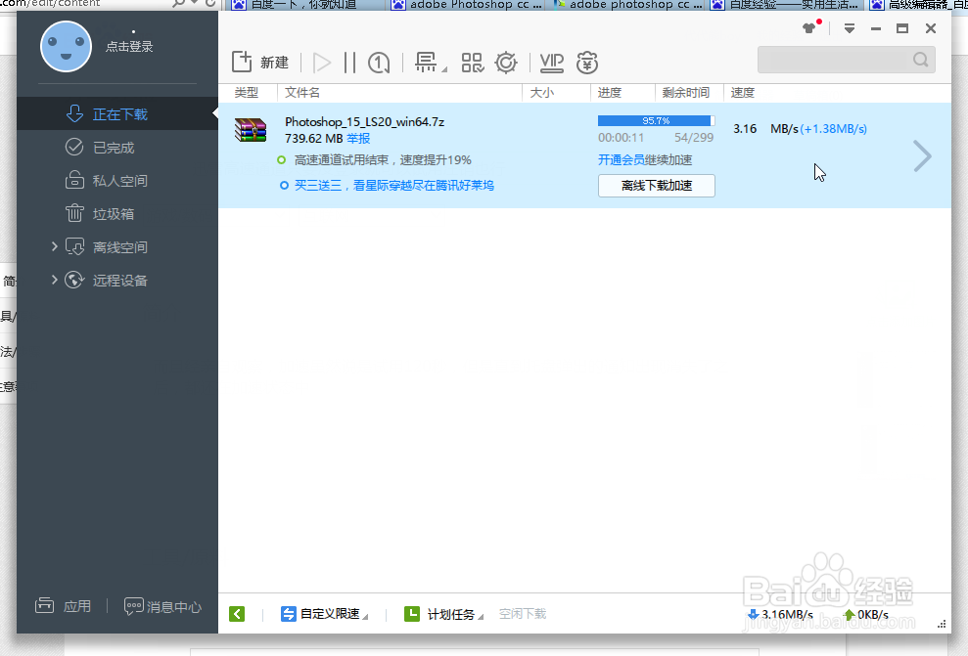
Task: Open the coin purse payment icon
Action: pyautogui.click(x=586, y=62)
